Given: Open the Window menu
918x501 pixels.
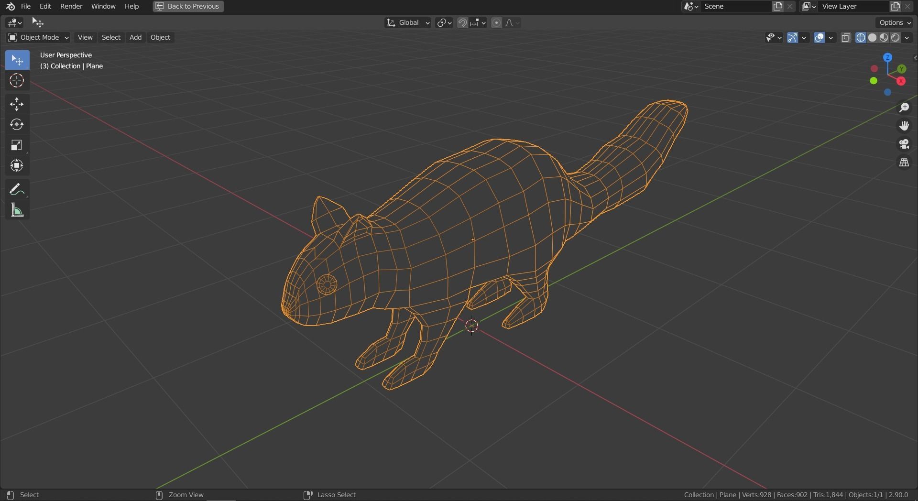Looking at the screenshot, I should click(103, 6).
